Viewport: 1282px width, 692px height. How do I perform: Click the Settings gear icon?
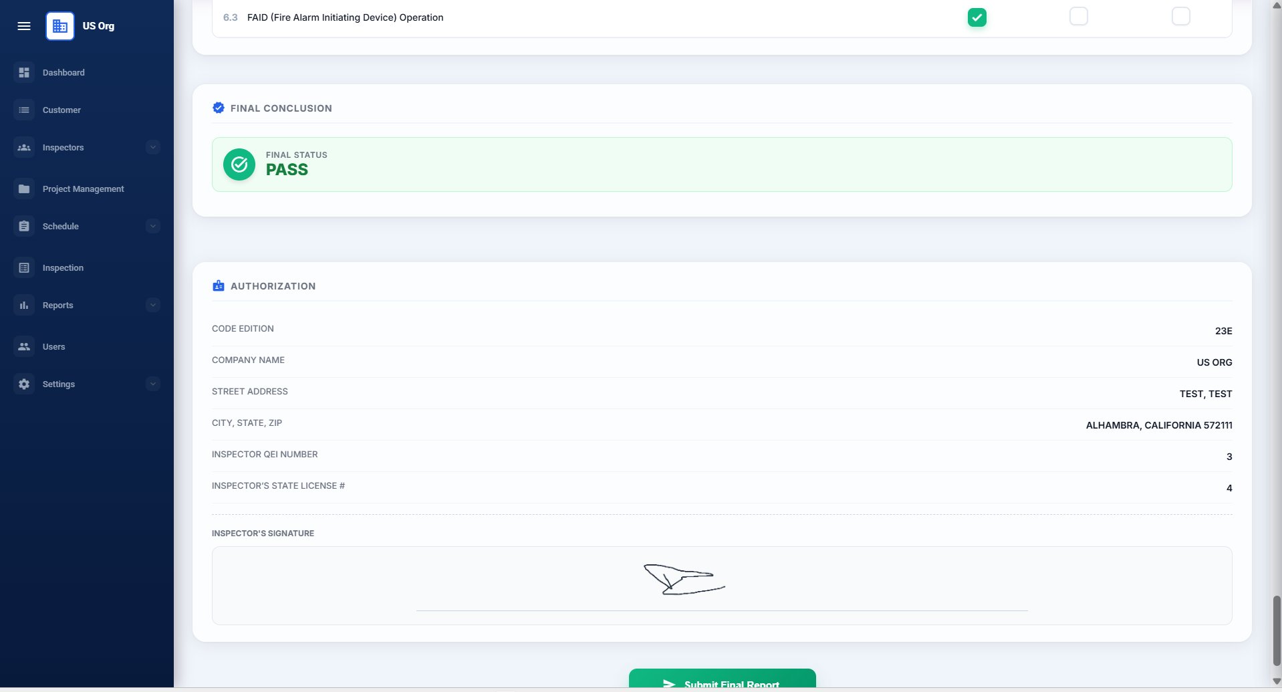pyautogui.click(x=24, y=384)
